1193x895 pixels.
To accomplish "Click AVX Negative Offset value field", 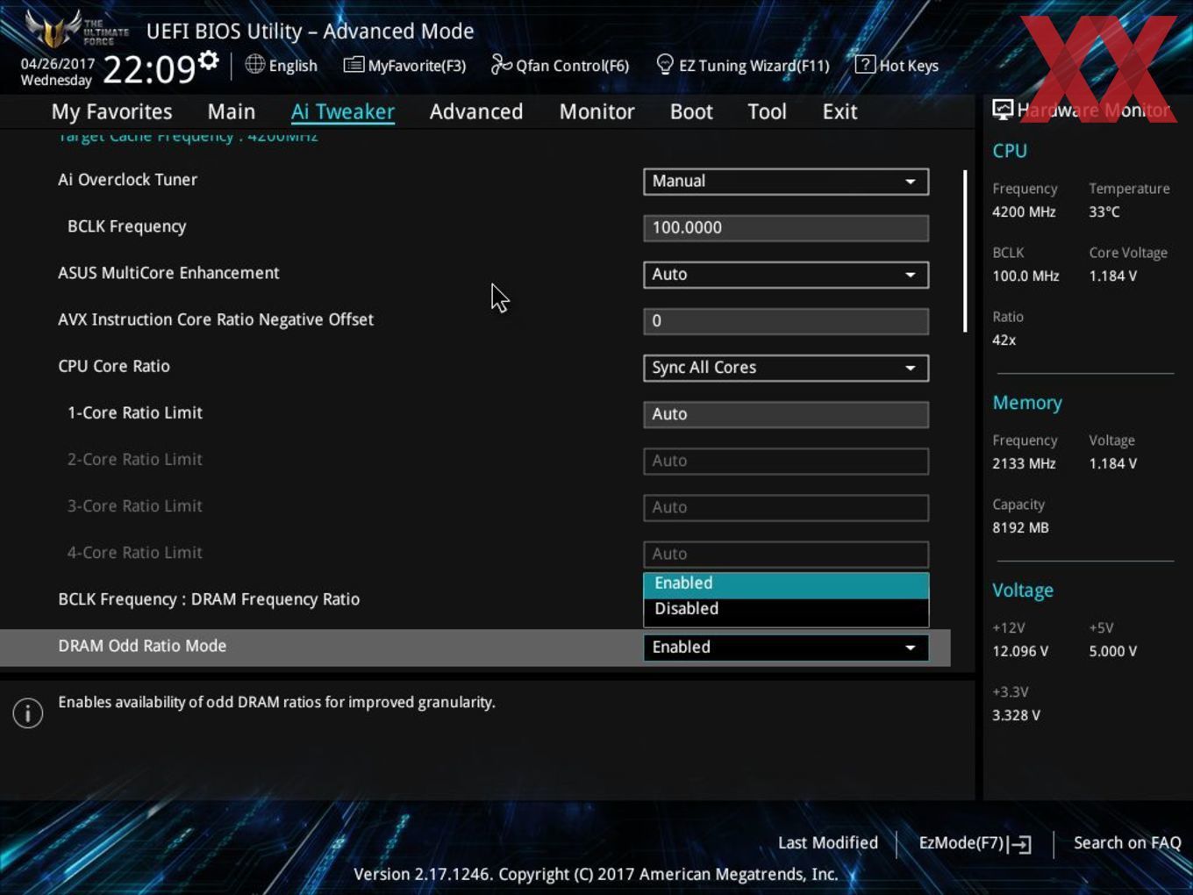I will coord(786,321).
